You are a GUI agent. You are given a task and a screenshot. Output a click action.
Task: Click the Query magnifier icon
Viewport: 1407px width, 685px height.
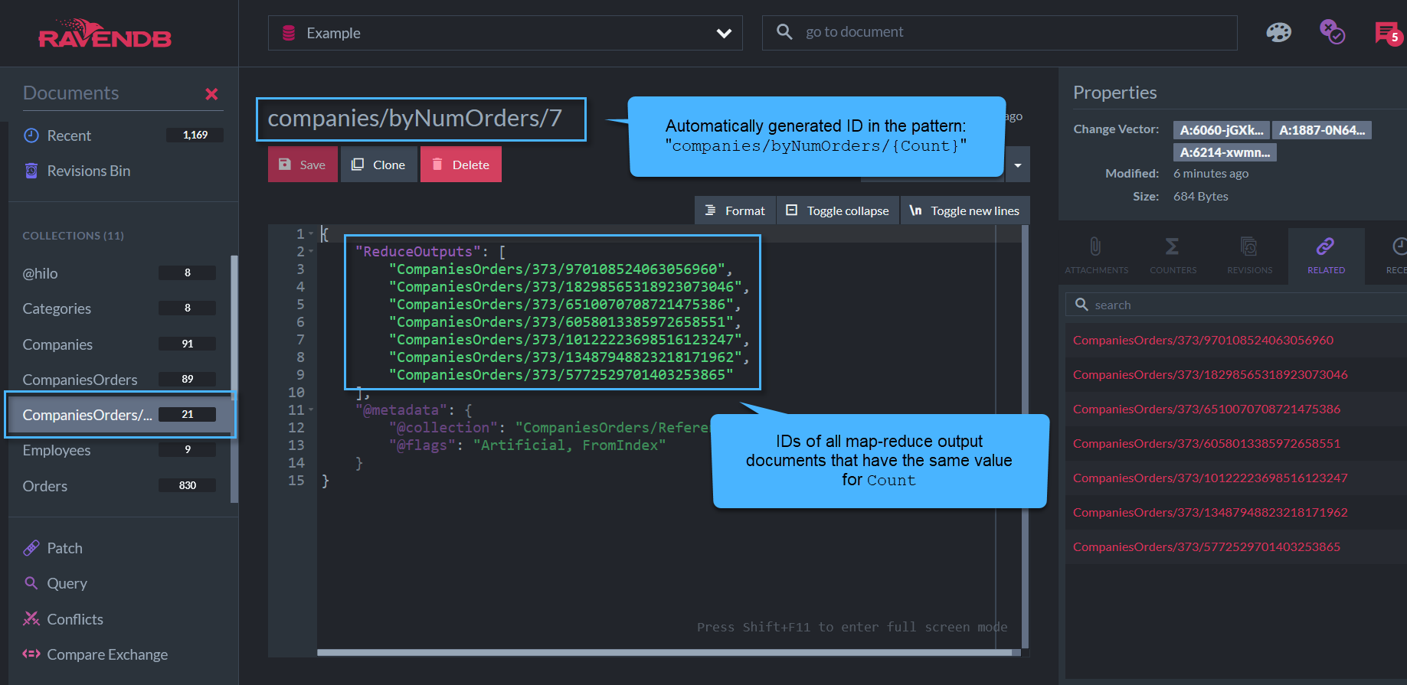(31, 583)
